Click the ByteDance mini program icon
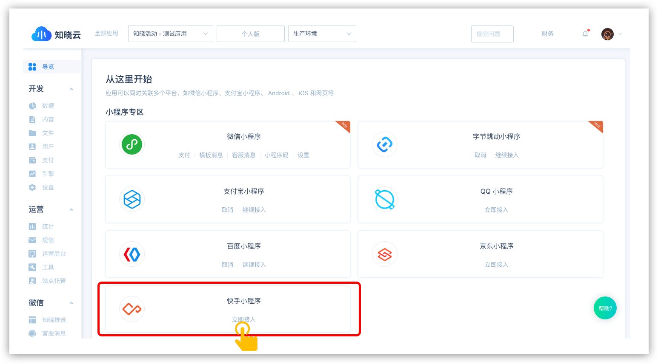The height and width of the screenshot is (364, 658). (x=385, y=144)
